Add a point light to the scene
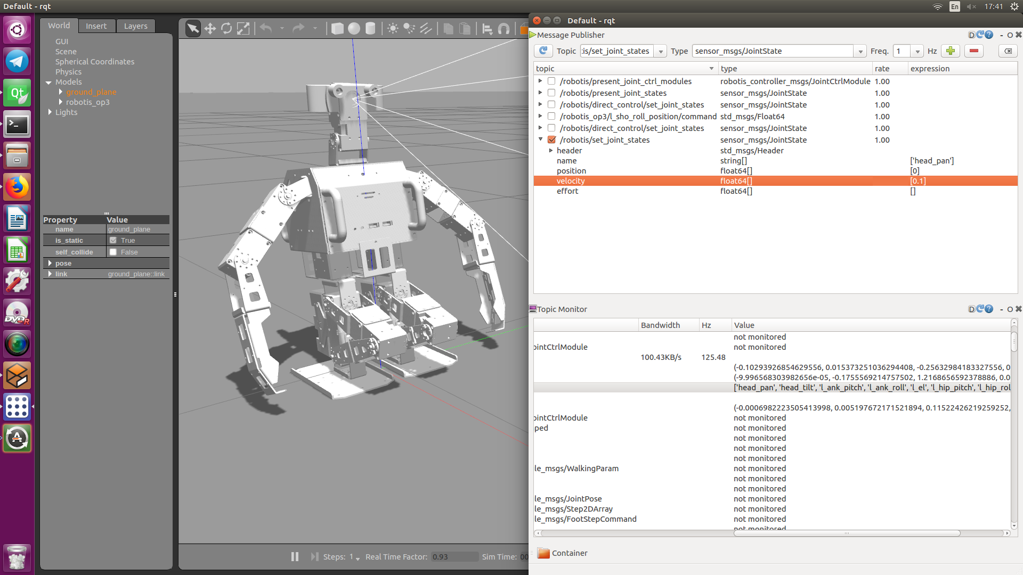This screenshot has width=1023, height=575. pos(393,28)
